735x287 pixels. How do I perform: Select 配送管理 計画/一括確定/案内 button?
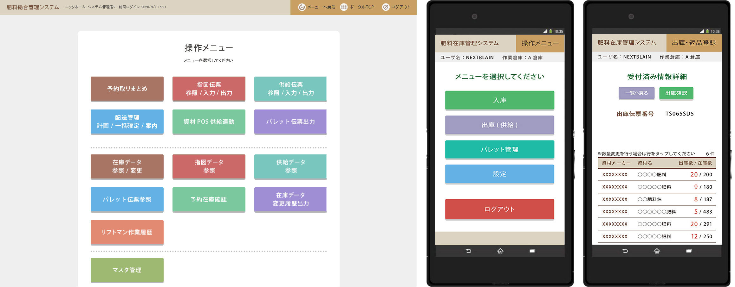(127, 122)
